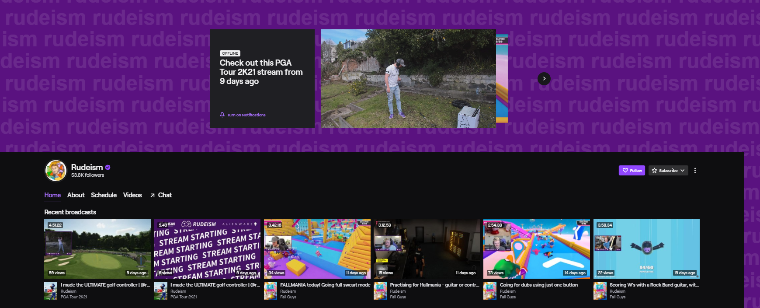Click Rudeism link under Going for dubs broadcast
The height and width of the screenshot is (308, 760).
pos(508,291)
